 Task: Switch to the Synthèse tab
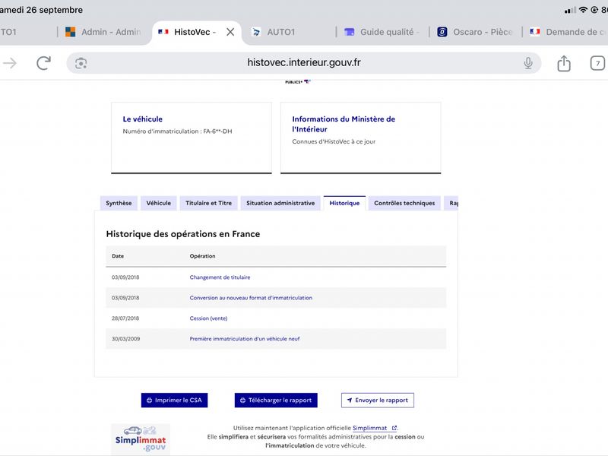click(119, 203)
